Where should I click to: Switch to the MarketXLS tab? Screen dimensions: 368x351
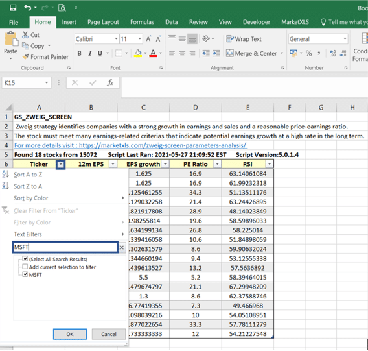point(295,22)
